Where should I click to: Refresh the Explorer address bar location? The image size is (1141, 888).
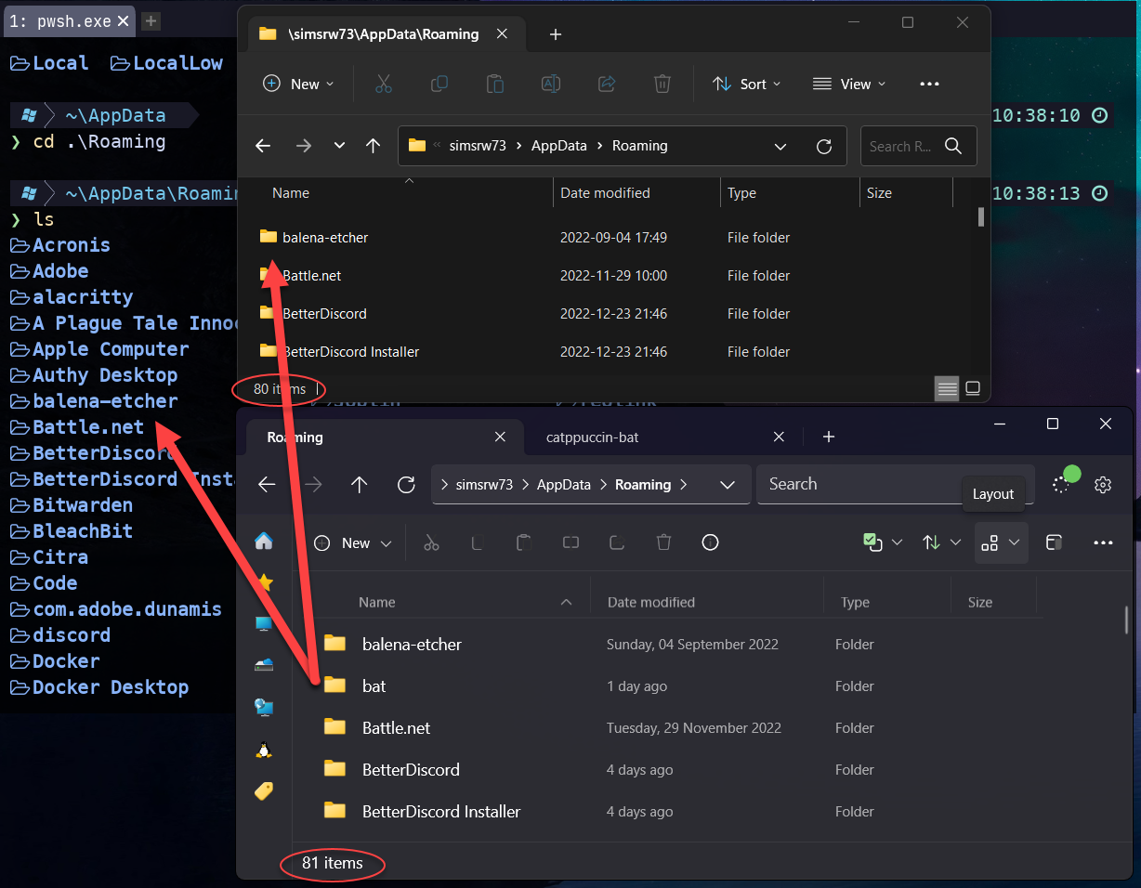823,146
